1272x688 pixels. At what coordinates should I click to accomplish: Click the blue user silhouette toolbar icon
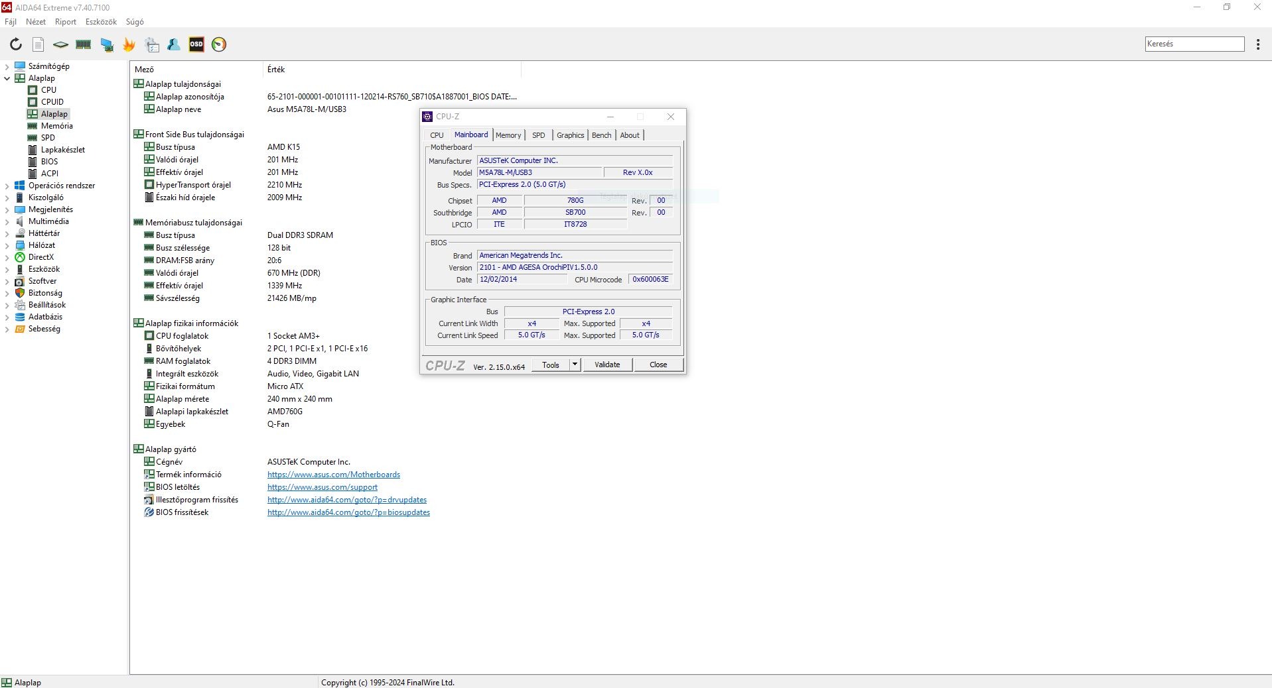[174, 44]
